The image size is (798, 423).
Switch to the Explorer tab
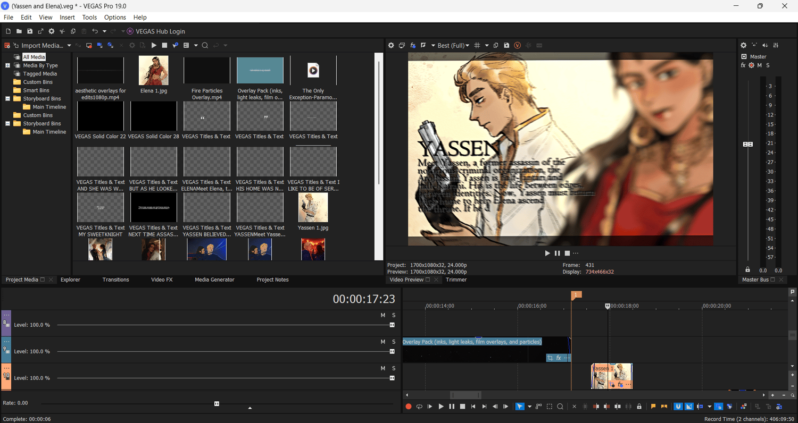click(x=70, y=280)
